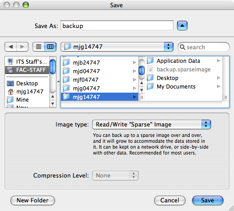
Task: Open the My Documents folder
Action: 183,87
